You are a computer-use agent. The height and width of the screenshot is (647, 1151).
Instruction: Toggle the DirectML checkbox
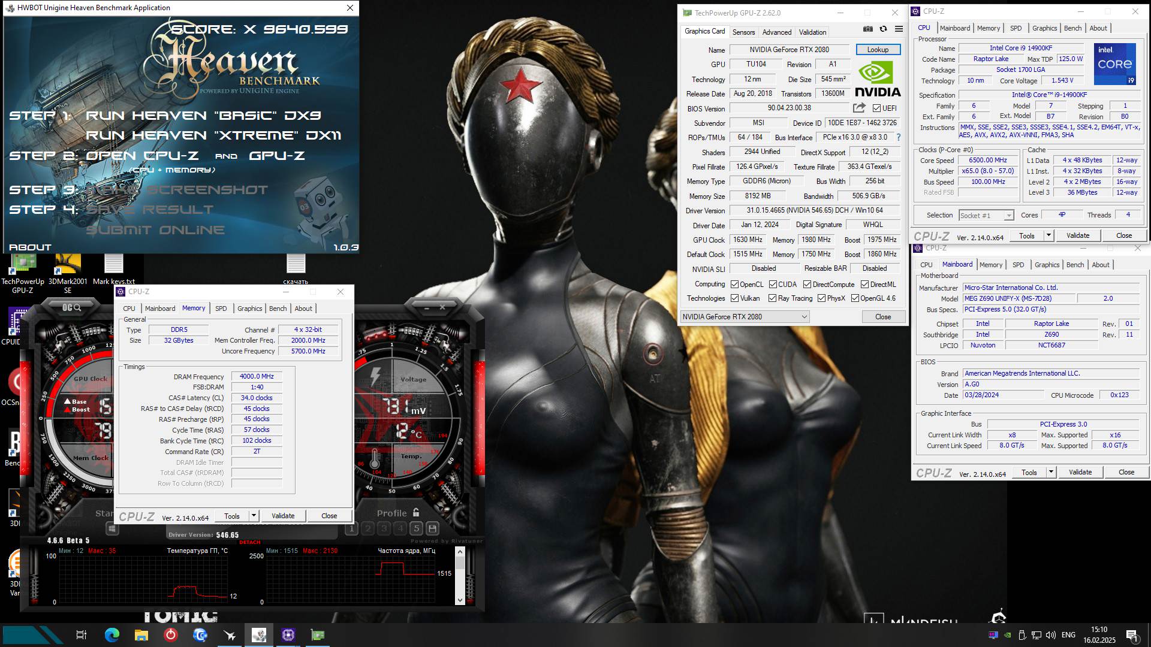click(x=864, y=285)
